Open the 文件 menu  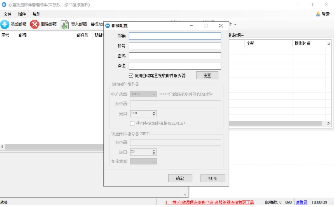(7, 14)
